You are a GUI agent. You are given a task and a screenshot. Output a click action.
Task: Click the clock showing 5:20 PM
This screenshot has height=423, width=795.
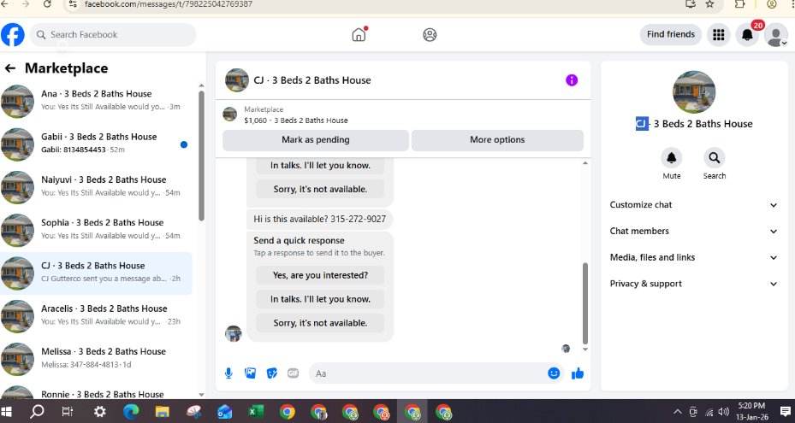751,406
